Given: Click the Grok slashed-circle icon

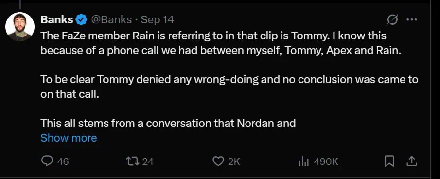Looking at the screenshot, I should [x=392, y=19].
